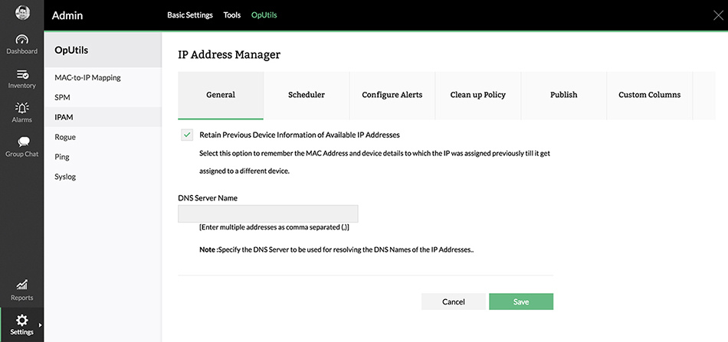The image size is (728, 342).
Task: Open the Reports chart icon
Action: click(x=21, y=285)
